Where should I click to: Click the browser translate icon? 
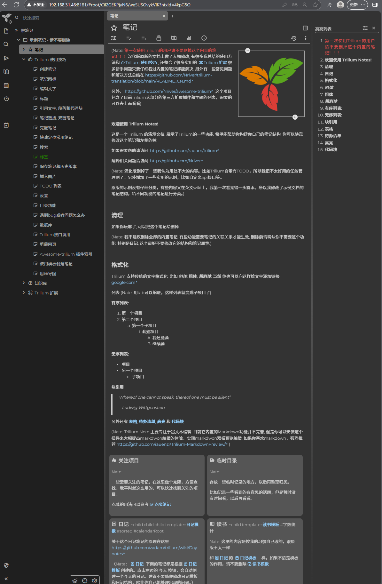click(295, 5)
